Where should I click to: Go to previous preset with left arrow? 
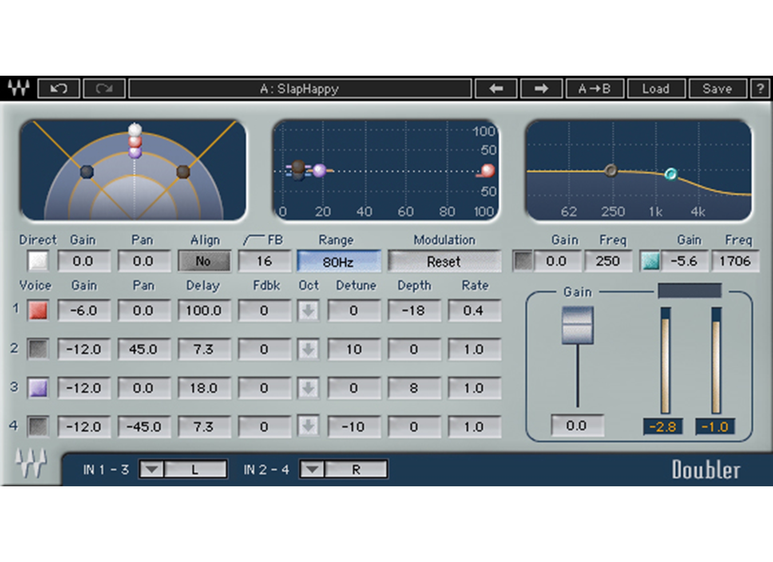click(496, 89)
